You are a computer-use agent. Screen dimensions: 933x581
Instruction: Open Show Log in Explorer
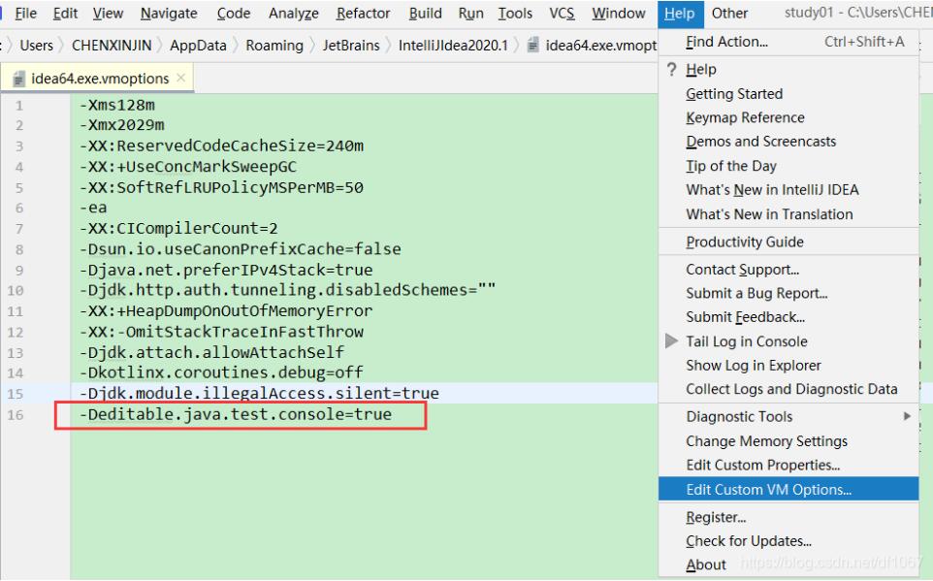coord(753,366)
